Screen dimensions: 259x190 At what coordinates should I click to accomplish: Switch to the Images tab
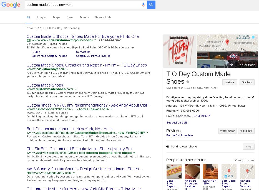[42, 17]
